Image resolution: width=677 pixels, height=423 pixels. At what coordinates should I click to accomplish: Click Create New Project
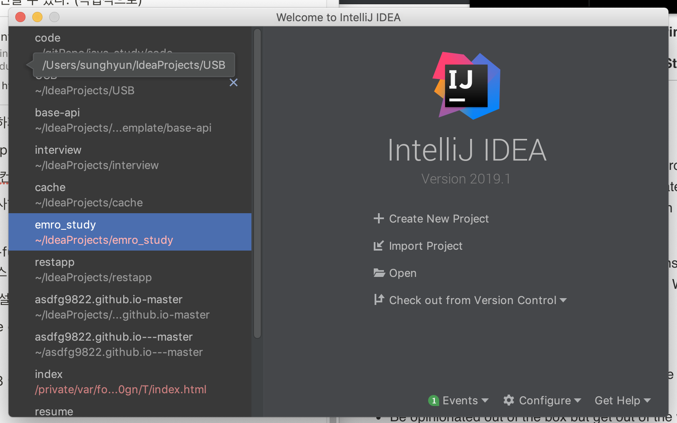pyautogui.click(x=439, y=219)
